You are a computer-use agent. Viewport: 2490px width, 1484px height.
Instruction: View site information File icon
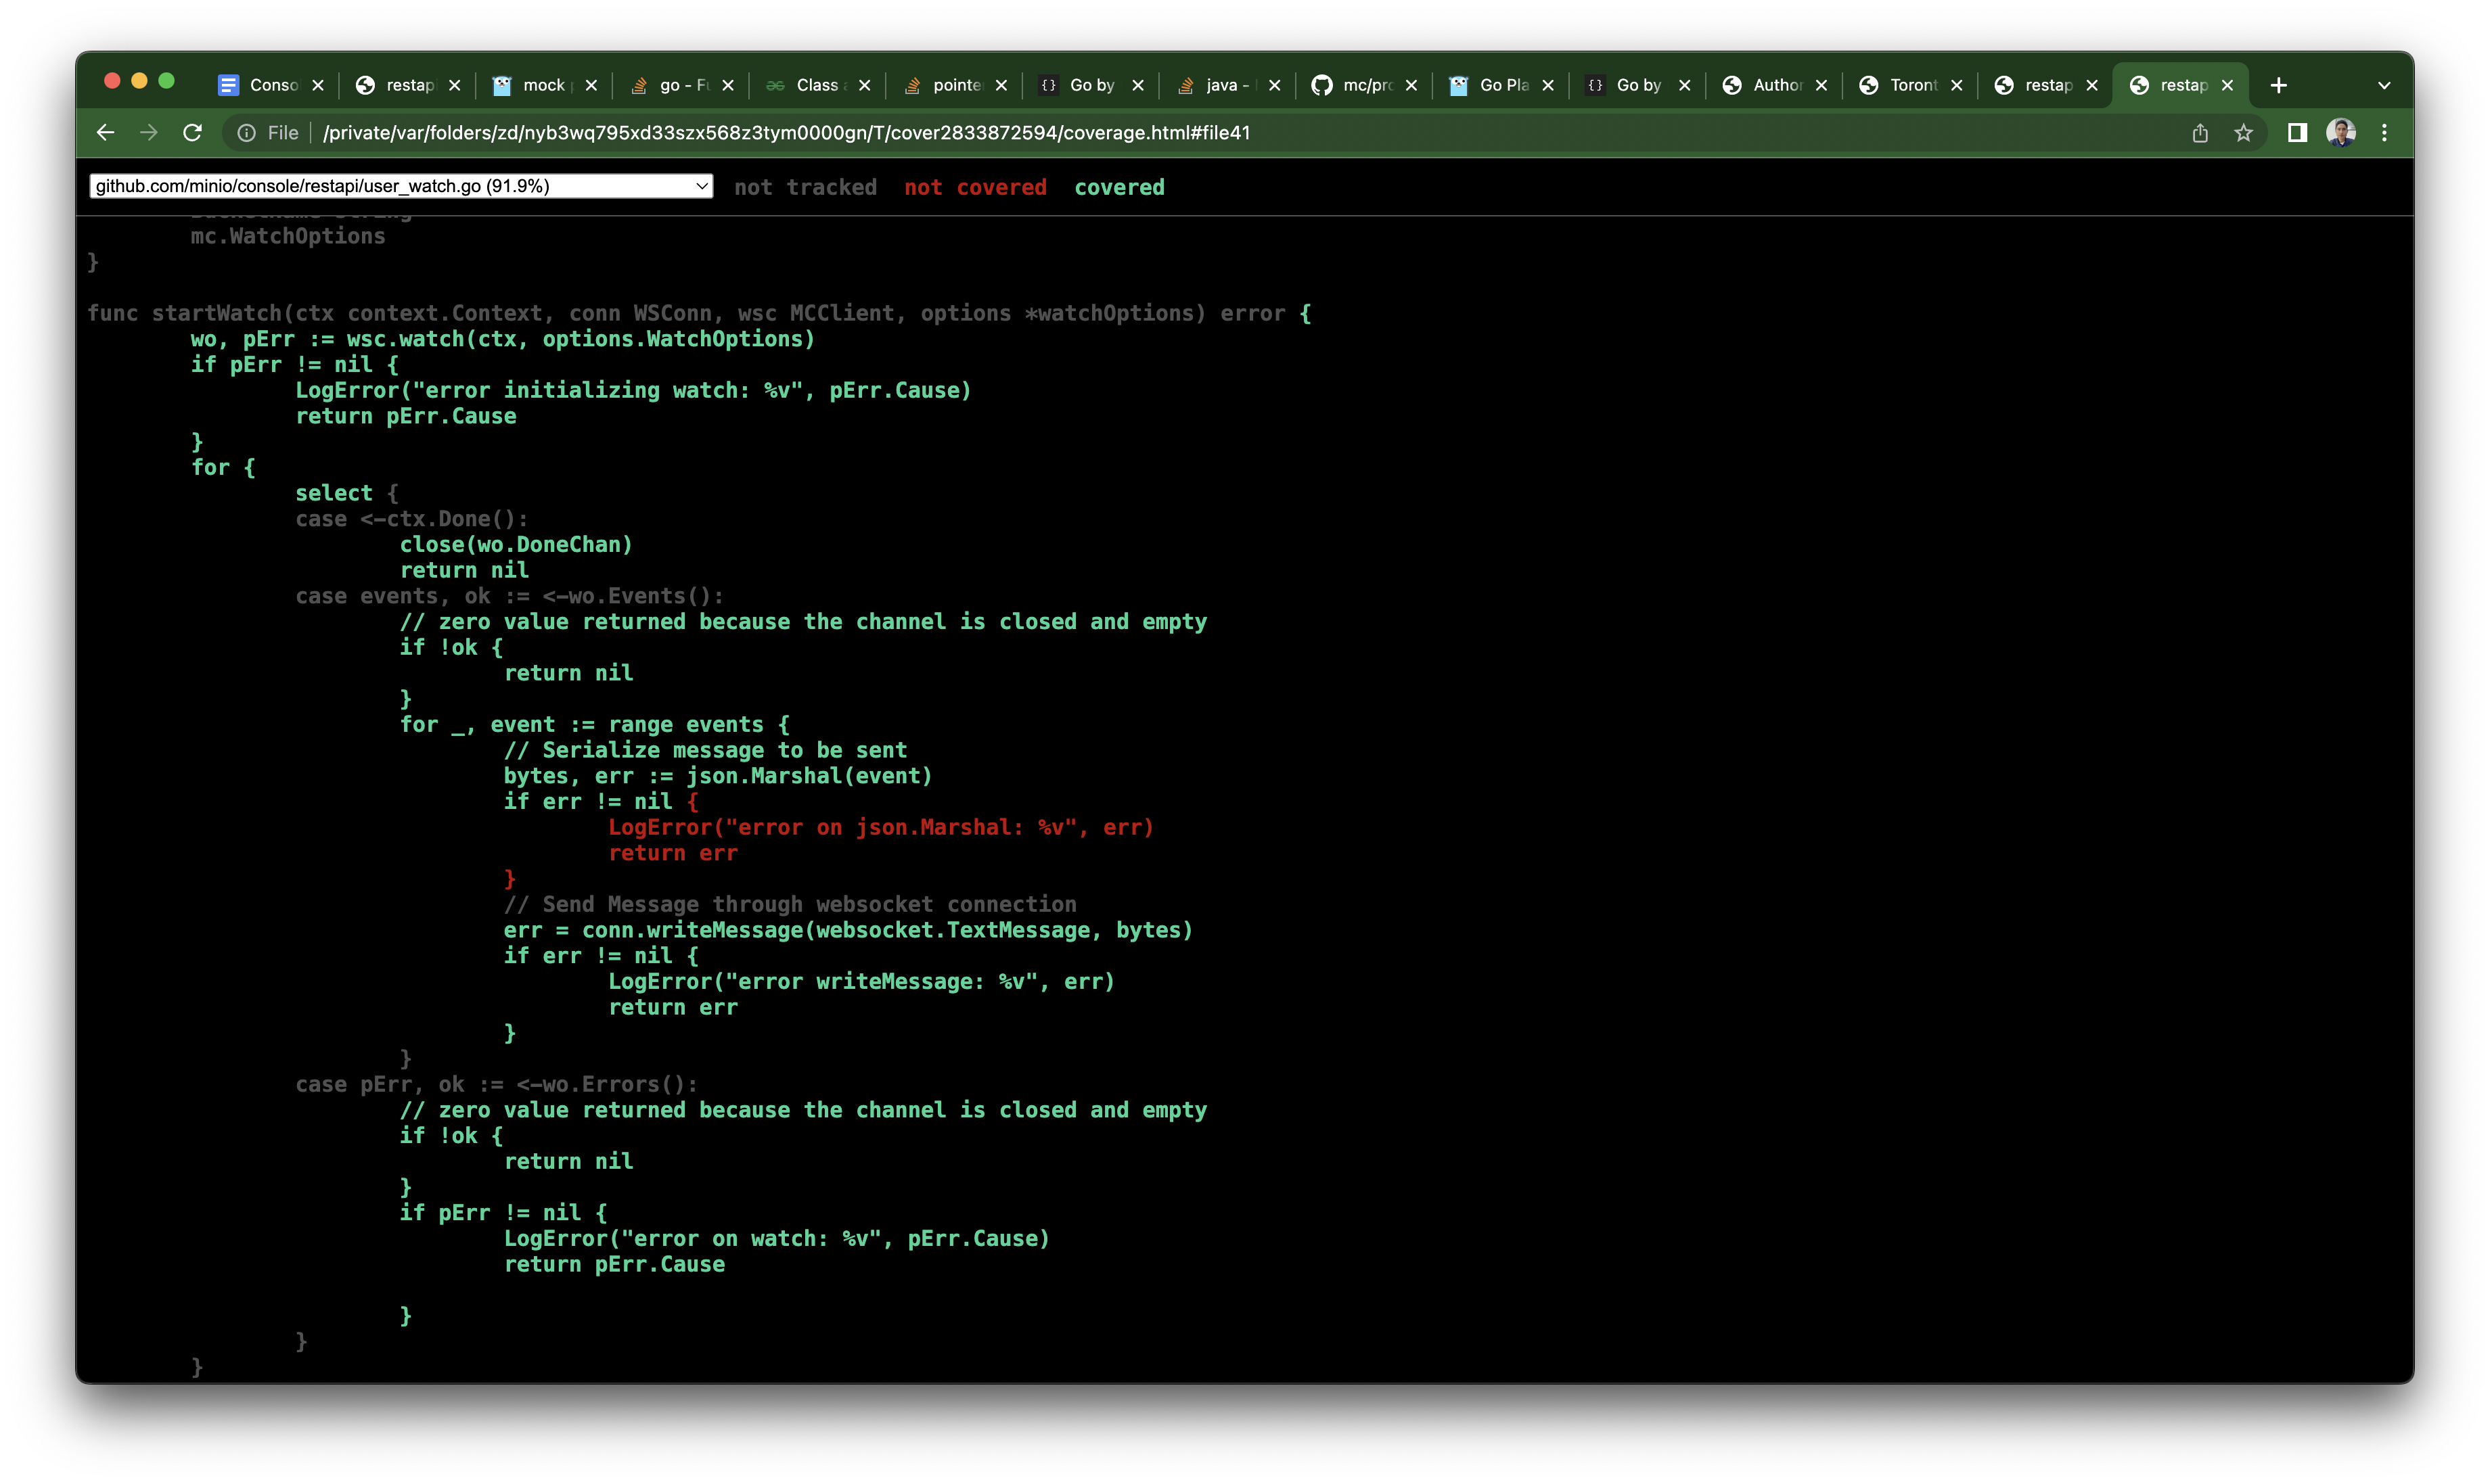pos(247,133)
